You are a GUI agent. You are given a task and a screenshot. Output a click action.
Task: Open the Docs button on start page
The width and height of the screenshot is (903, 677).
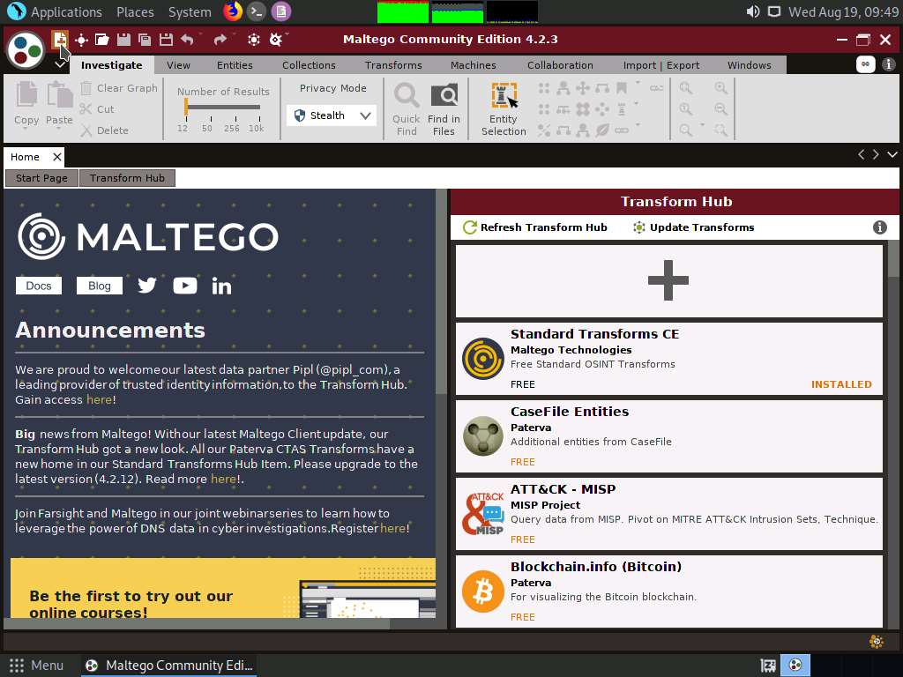[x=39, y=286]
